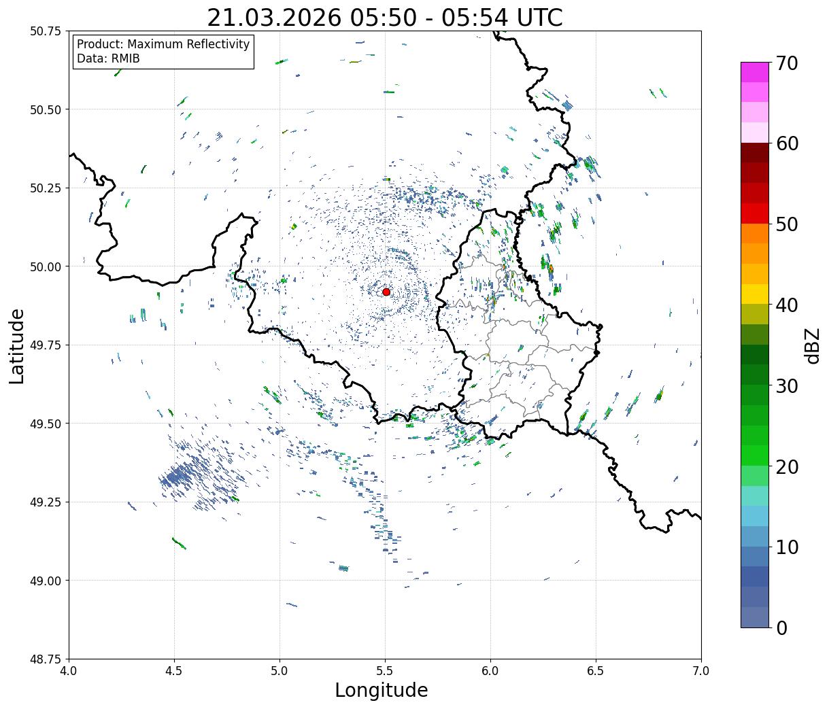This screenshot has height=707, width=829.
Task: Click the dark maroon swatch just below 60 dBZ
Action: tap(755, 153)
